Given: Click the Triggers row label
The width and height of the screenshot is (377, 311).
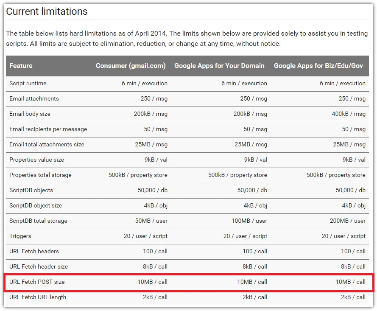Looking at the screenshot, I should (x=20, y=236).
